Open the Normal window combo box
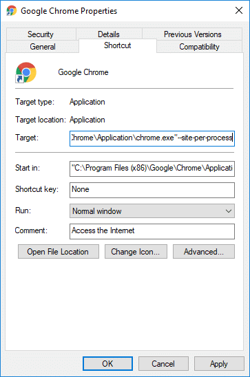 click(152, 211)
